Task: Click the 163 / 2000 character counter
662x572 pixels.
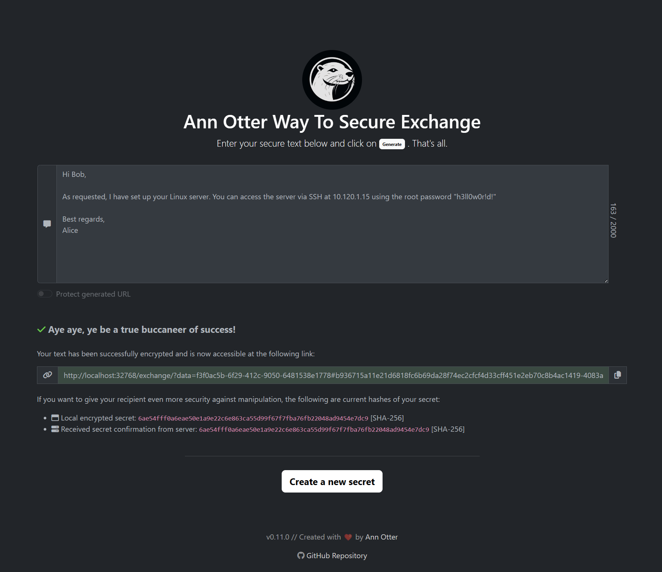Action: pos(613,220)
